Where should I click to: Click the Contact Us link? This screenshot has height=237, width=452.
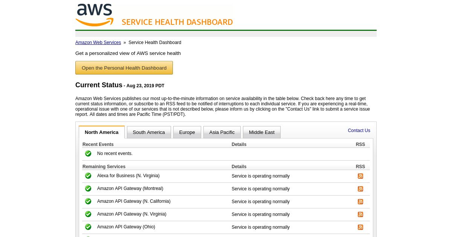359,131
